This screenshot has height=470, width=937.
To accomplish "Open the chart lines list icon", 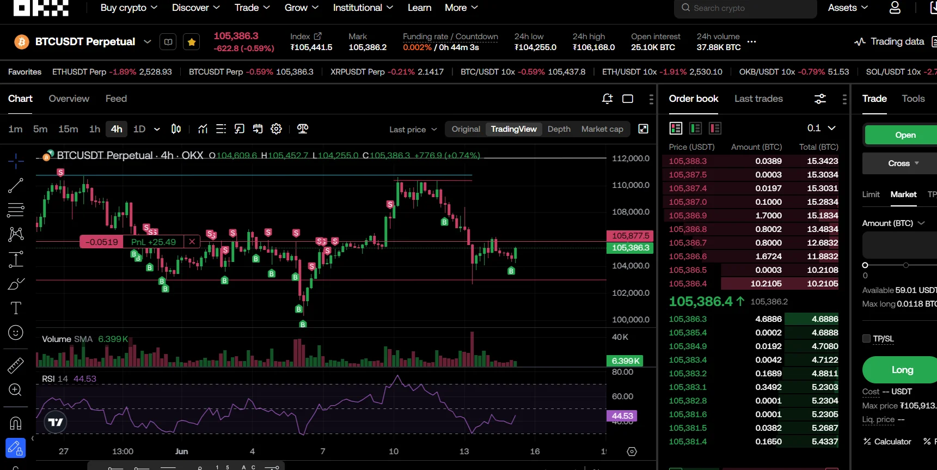I will (221, 129).
